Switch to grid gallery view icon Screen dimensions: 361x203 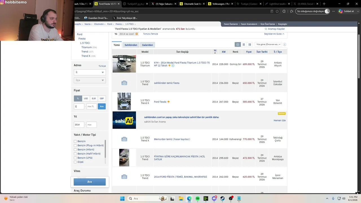tap(250, 45)
